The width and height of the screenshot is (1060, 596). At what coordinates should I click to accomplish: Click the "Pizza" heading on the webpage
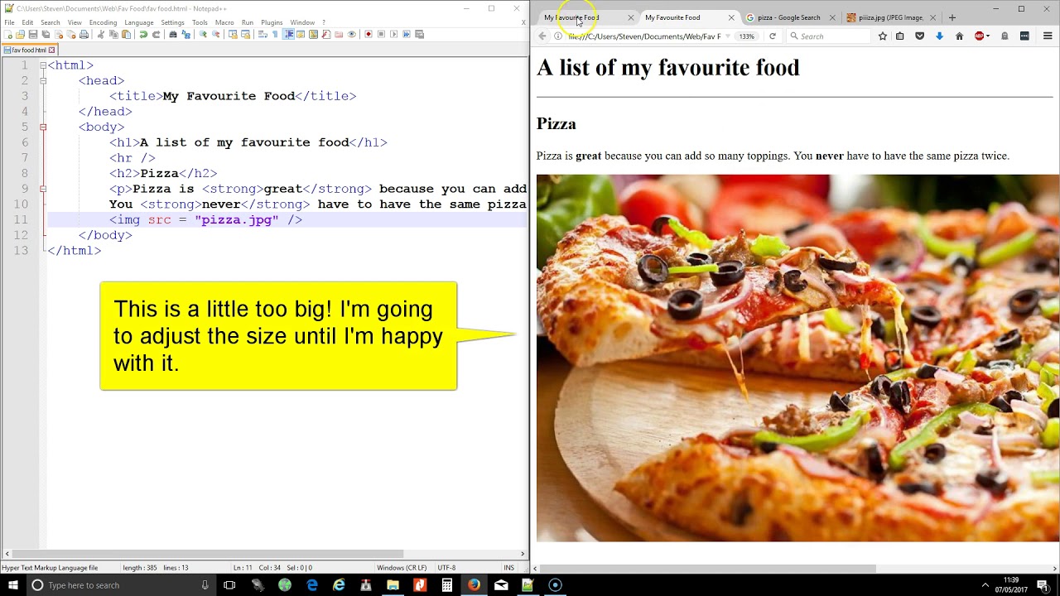pyautogui.click(x=556, y=124)
